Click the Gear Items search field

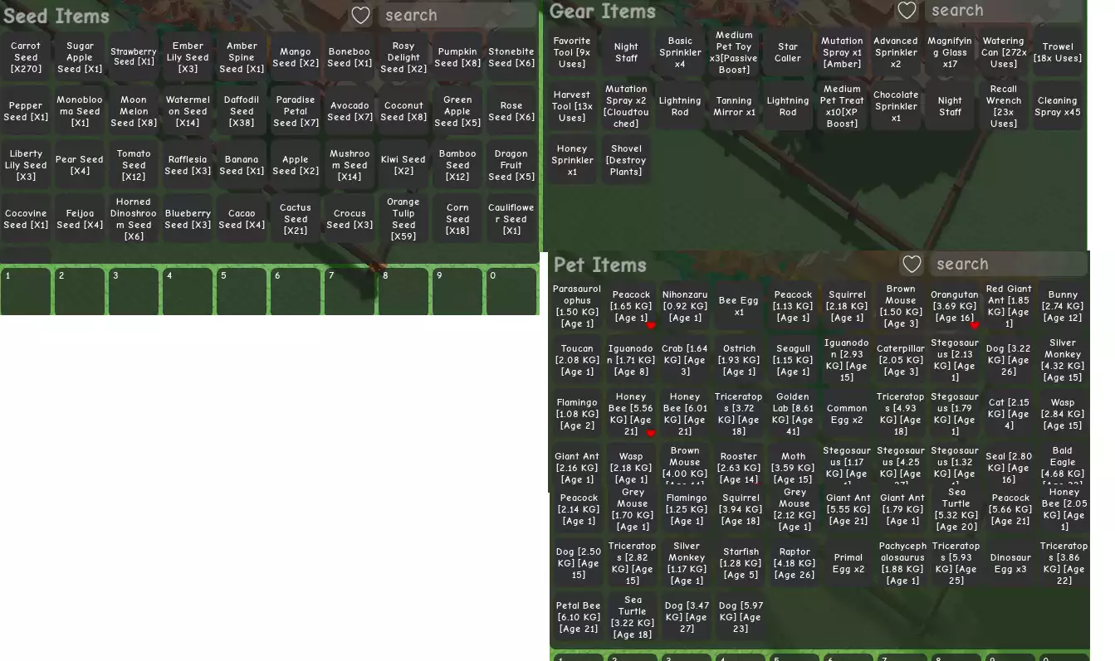1005,11
